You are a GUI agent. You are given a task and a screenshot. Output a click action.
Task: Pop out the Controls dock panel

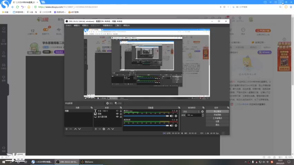click(x=228, y=108)
